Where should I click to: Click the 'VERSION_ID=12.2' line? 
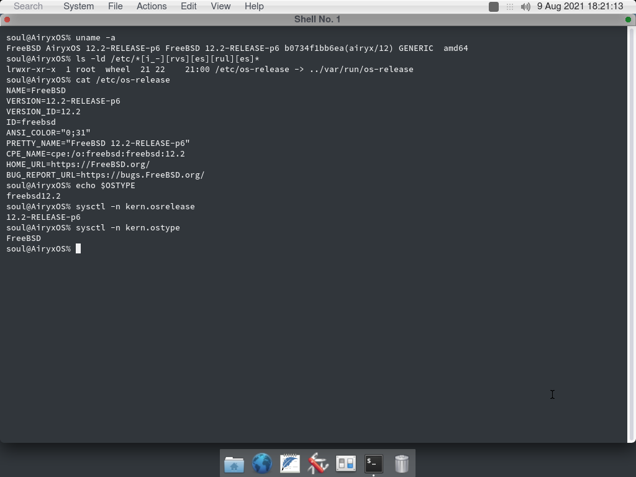tap(43, 112)
